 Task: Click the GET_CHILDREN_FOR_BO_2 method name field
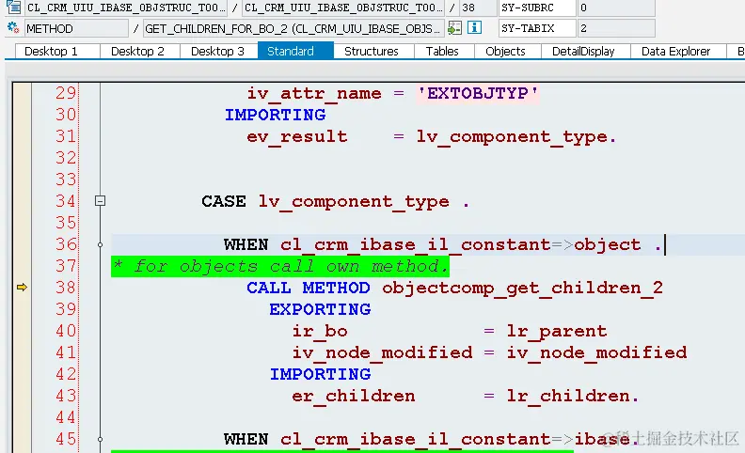[294, 28]
